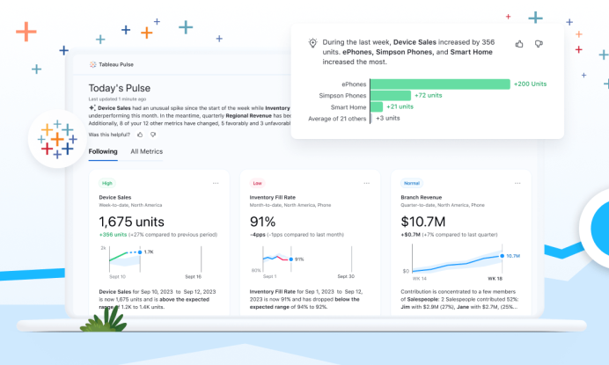This screenshot has width=609, height=365.
Task: Click thumbs up beside 'Was this helpful?'
Action: point(139,135)
